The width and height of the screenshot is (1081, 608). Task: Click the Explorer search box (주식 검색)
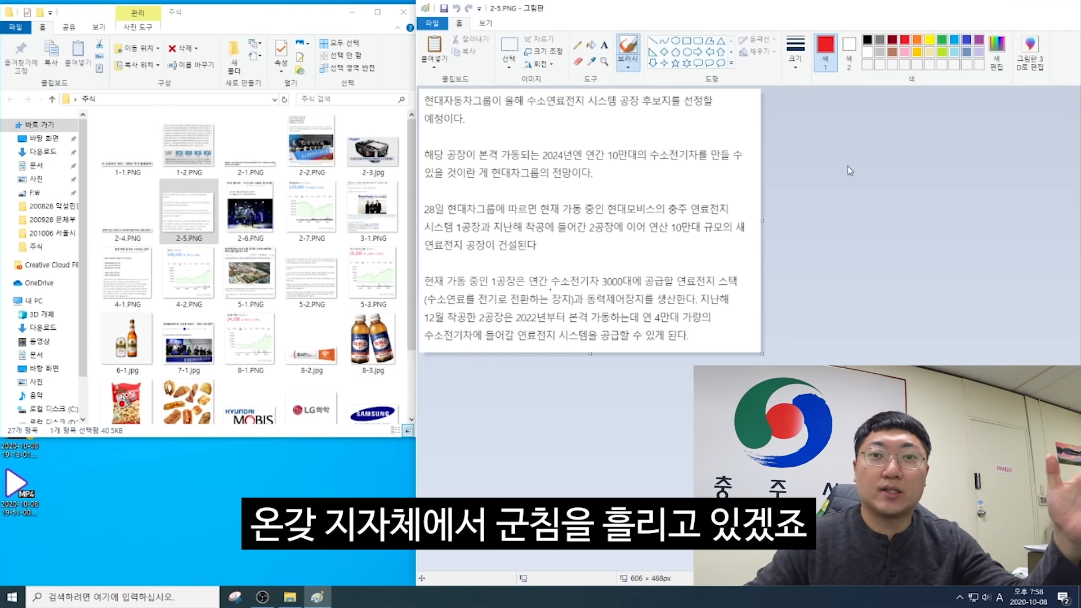click(x=351, y=99)
